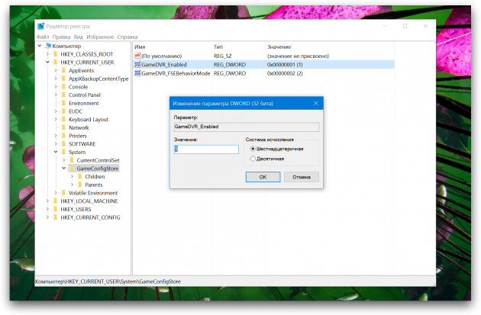Image resolution: width=481 pixels, height=315 pixels.
Task: Select the Volatile Environment key
Action: [93, 193]
